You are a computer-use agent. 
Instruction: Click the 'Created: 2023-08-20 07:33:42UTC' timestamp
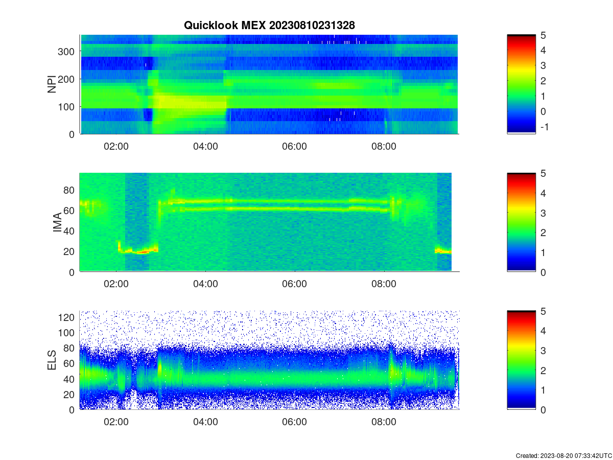click(563, 455)
